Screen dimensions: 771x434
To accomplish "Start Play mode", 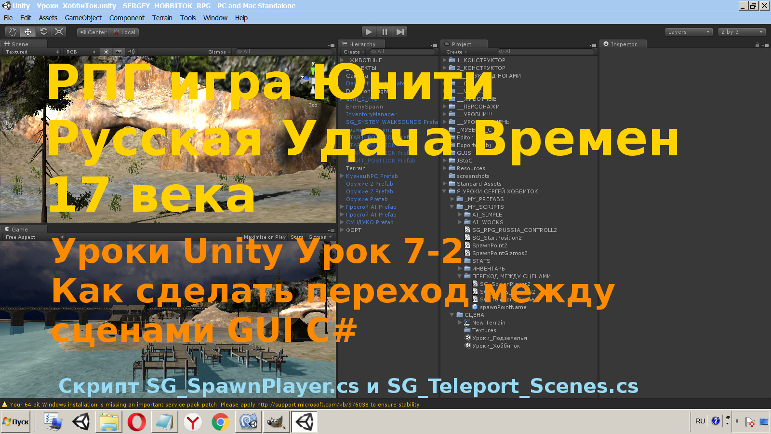I will click(x=369, y=32).
